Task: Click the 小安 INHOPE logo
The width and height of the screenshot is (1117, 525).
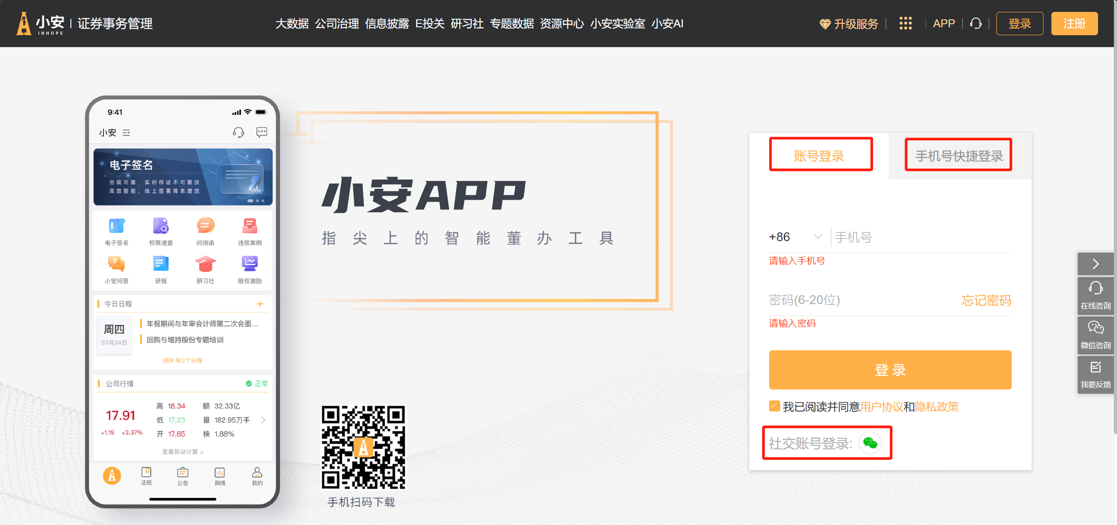Action: coord(41,23)
